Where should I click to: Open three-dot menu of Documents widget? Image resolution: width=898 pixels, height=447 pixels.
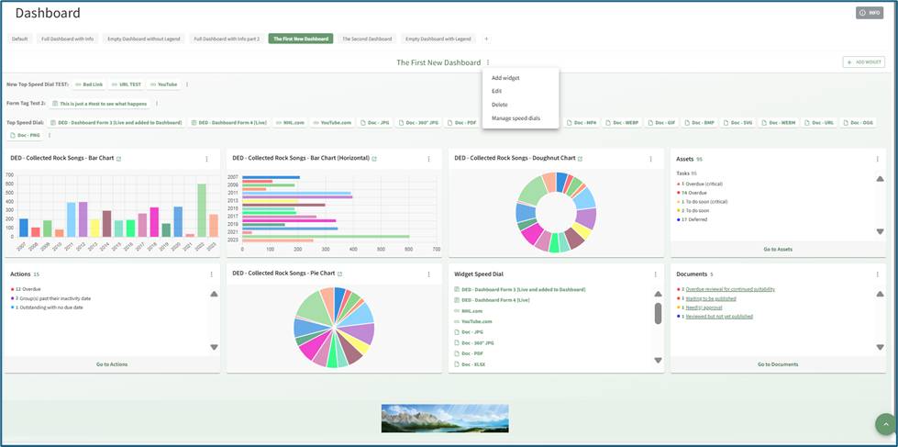[877, 274]
